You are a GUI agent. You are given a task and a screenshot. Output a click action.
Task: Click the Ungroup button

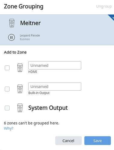[x=104, y=6]
